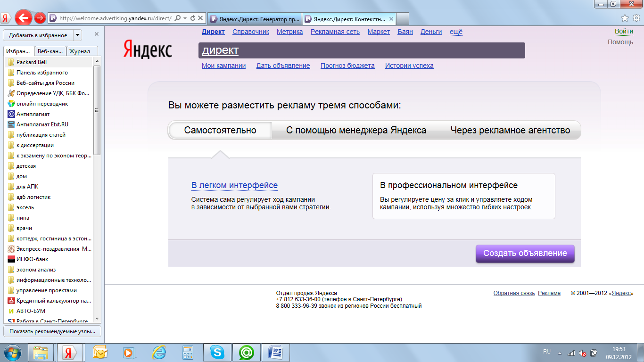This screenshot has height=362, width=644.
Task: Select С помощью менеджера Яндекса tab
Action: [x=356, y=131]
